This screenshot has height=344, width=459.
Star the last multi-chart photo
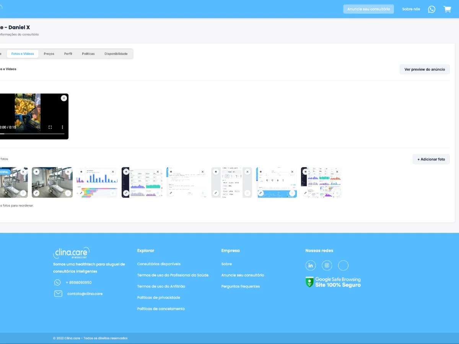click(x=306, y=172)
